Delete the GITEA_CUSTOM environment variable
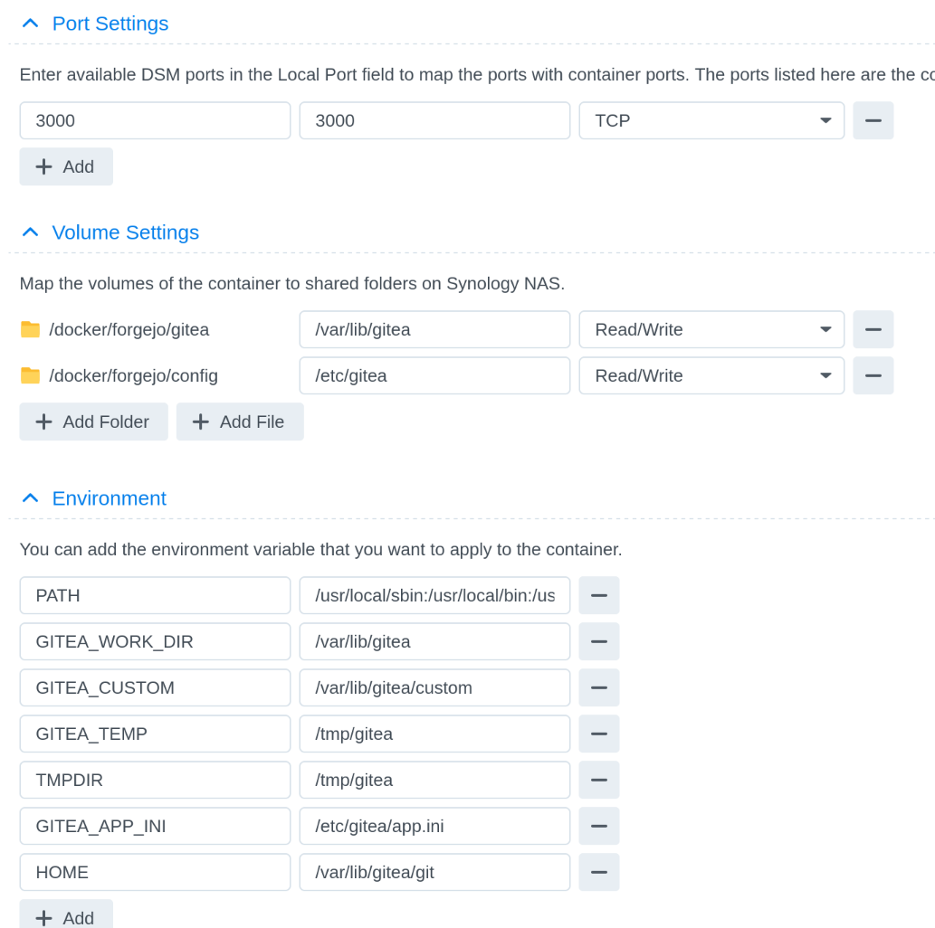Image resolution: width=935 pixels, height=928 pixels. (598, 687)
